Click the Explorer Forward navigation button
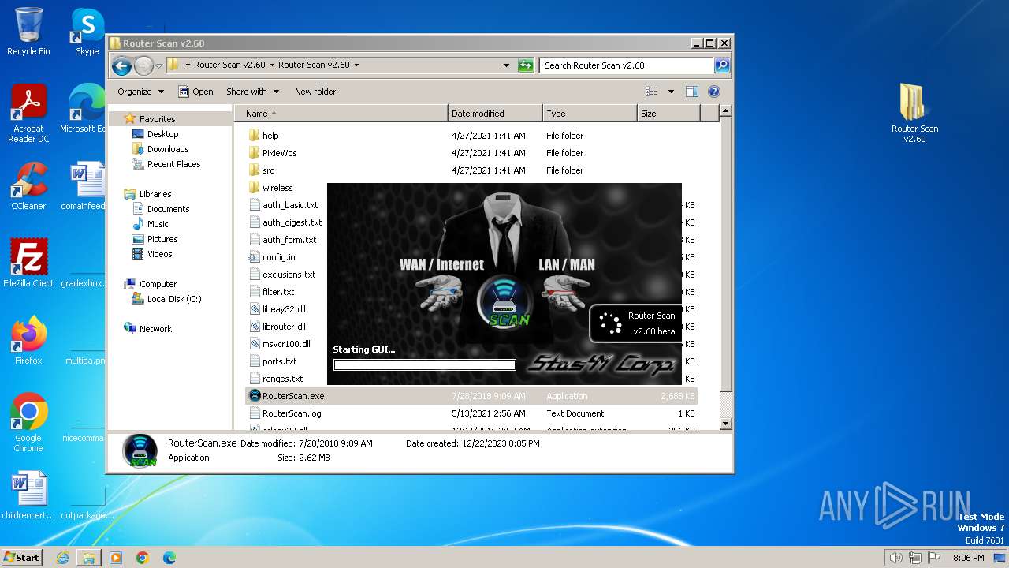This screenshot has height=568, width=1009. click(x=143, y=65)
